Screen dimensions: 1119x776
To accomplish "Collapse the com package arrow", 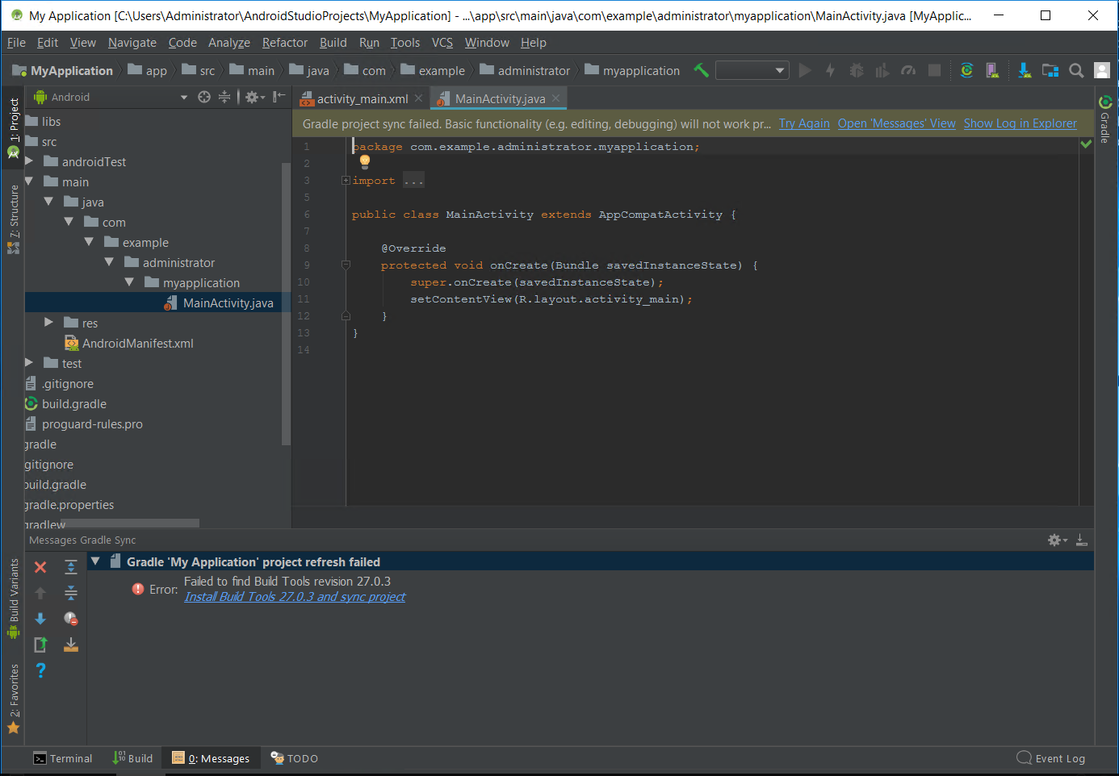I will 69,222.
